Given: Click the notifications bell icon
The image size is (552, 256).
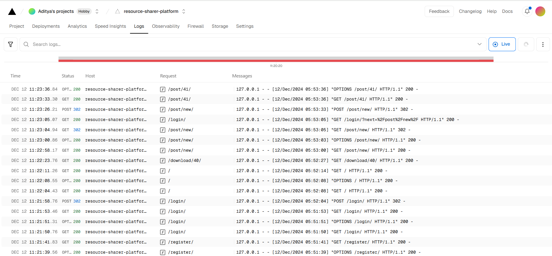Looking at the screenshot, I should point(527,11).
